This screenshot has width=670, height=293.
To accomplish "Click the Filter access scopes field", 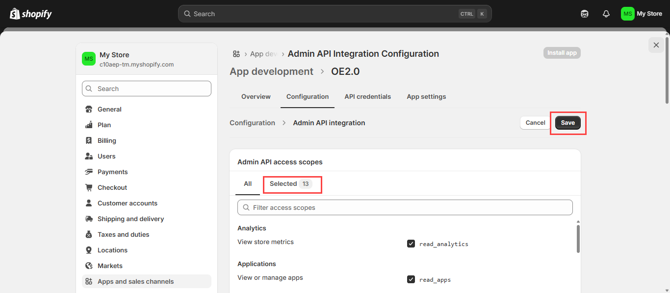I will click(x=405, y=207).
